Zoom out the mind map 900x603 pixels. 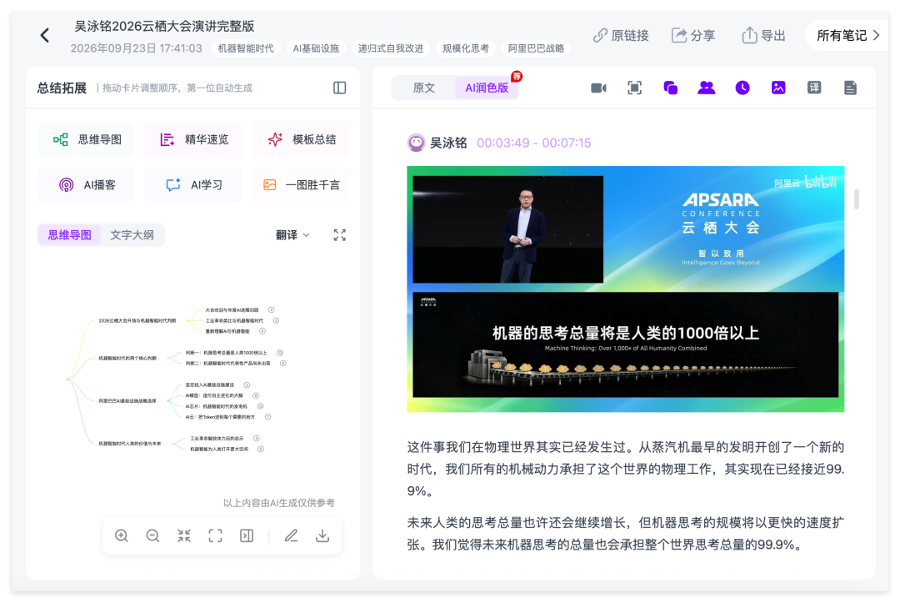tap(152, 535)
